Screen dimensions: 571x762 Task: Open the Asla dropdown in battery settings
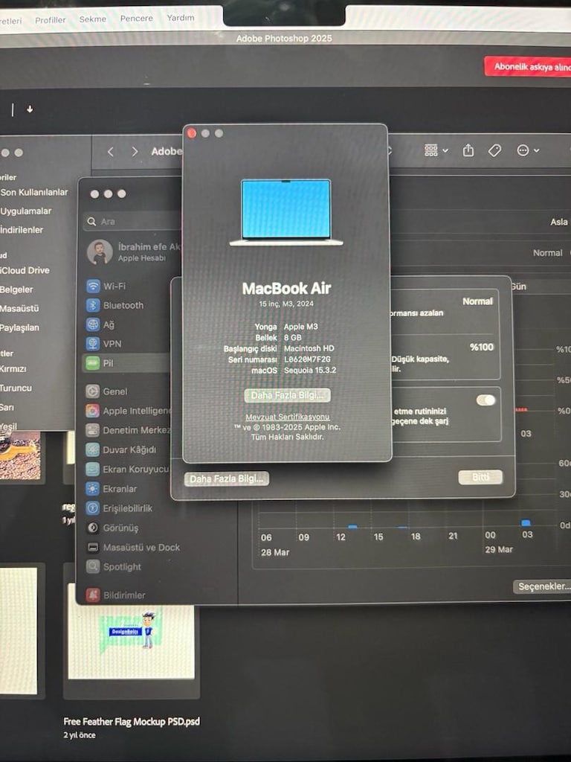(560, 222)
